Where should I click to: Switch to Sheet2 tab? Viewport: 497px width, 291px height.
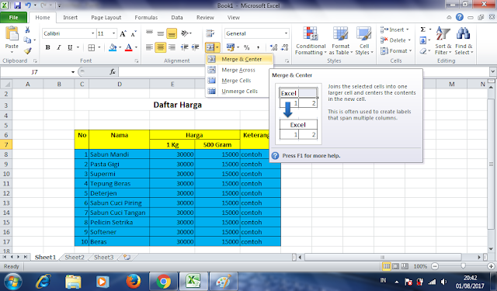pos(75,257)
